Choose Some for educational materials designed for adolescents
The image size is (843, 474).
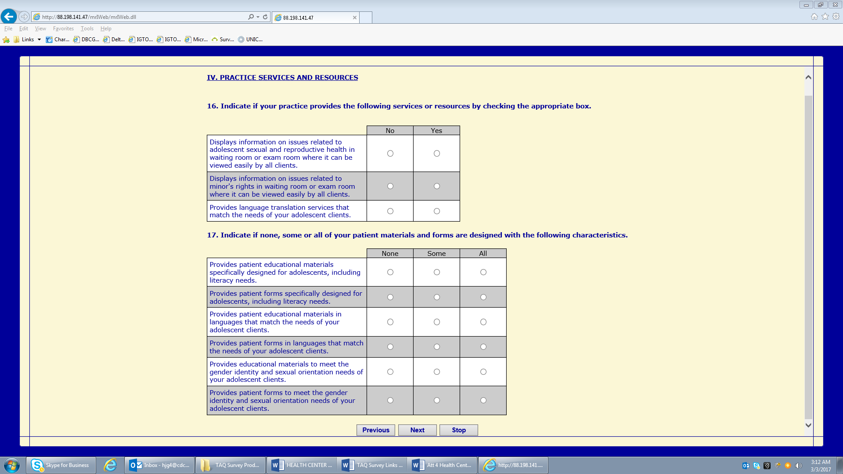pos(436,272)
